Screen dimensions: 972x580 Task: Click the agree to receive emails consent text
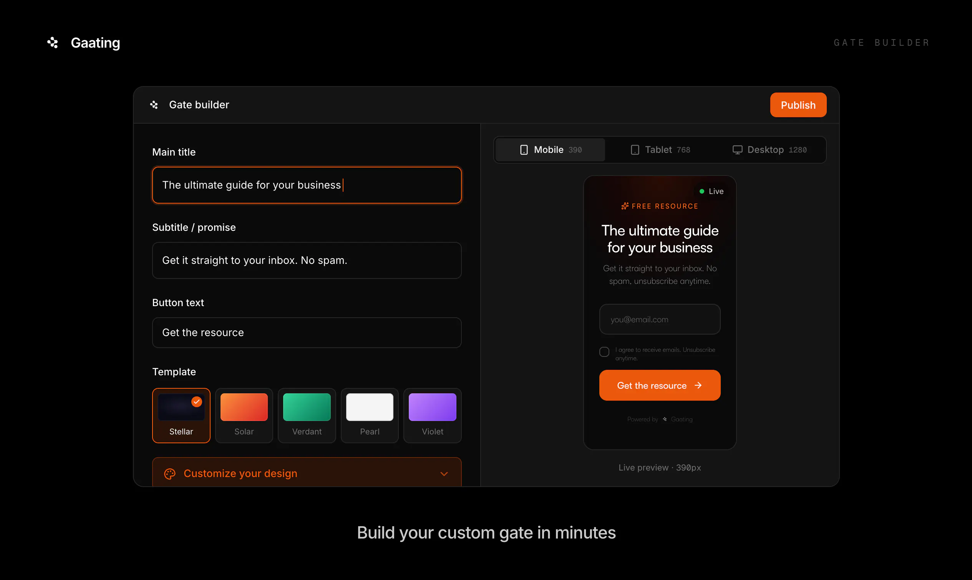pyautogui.click(x=665, y=354)
